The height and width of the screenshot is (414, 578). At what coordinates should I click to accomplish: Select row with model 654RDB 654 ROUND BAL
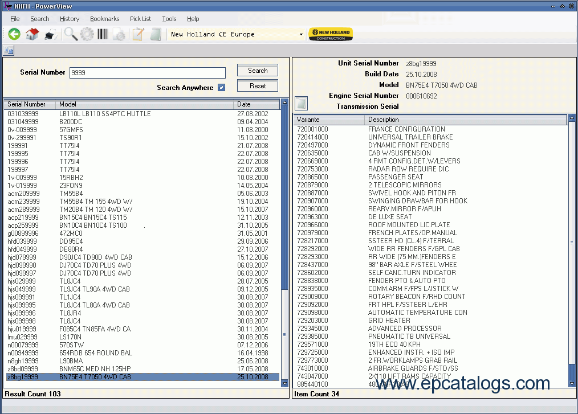tap(143, 353)
